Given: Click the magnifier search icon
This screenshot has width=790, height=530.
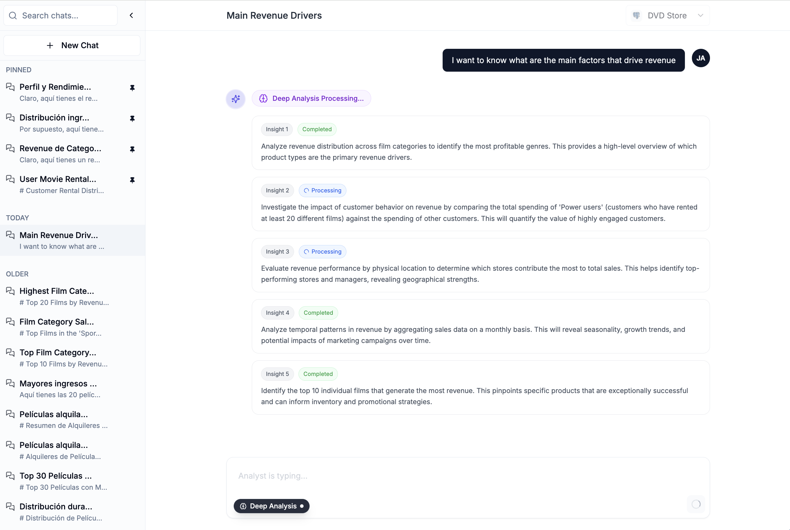Looking at the screenshot, I should click(x=13, y=16).
